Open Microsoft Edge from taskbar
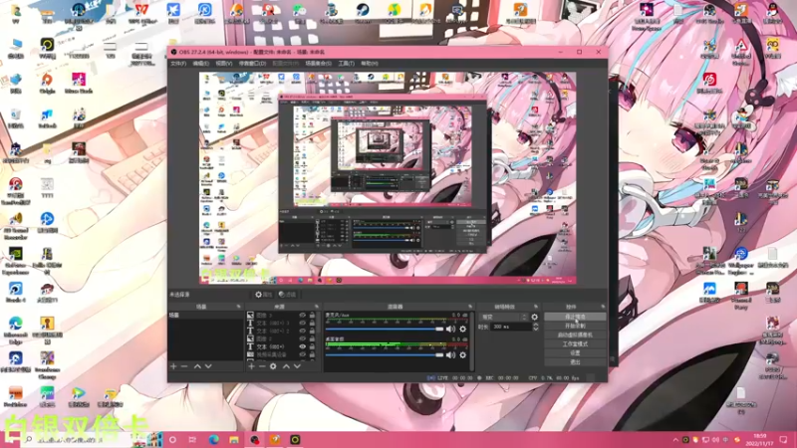 point(213,440)
